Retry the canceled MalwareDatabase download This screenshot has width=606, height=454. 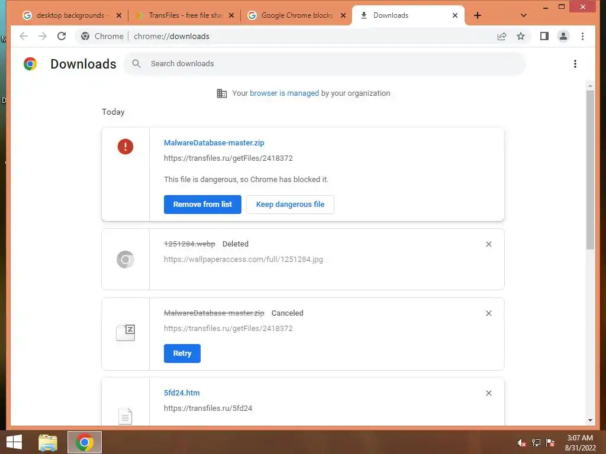182,354
